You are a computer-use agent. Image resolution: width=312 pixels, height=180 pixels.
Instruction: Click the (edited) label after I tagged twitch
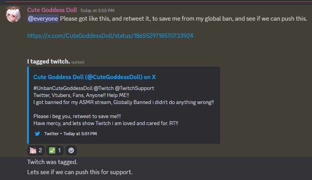78,62
